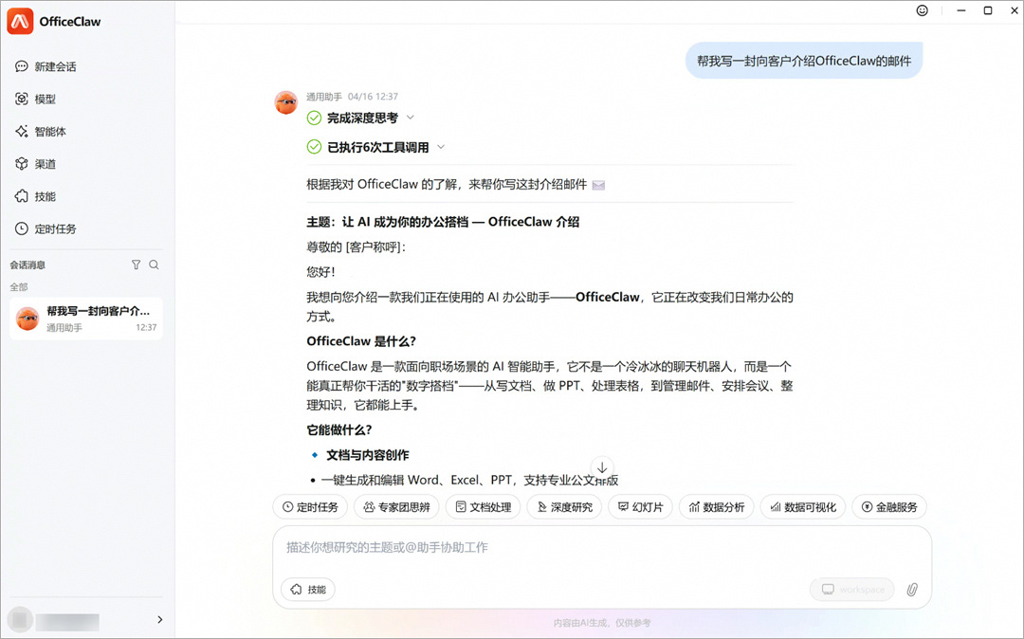Select the 专家团思辨 chip
The width and height of the screenshot is (1024, 639).
click(x=397, y=507)
